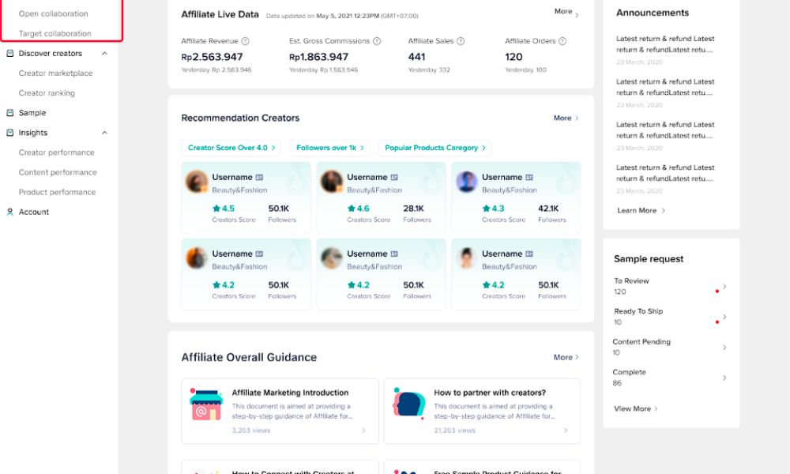Click the star icon next to score 4.5
The height and width of the screenshot is (474, 790).
click(x=216, y=208)
